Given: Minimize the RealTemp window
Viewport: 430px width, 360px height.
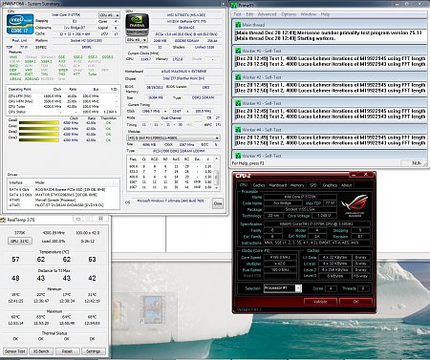Looking at the screenshot, I should click(x=78, y=219).
